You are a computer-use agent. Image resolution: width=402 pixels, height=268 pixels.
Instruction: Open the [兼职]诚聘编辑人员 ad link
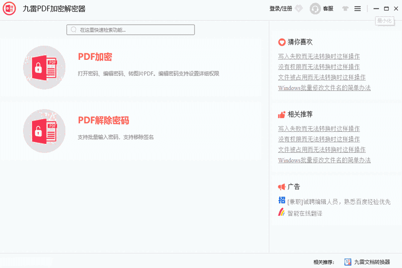(x=339, y=202)
